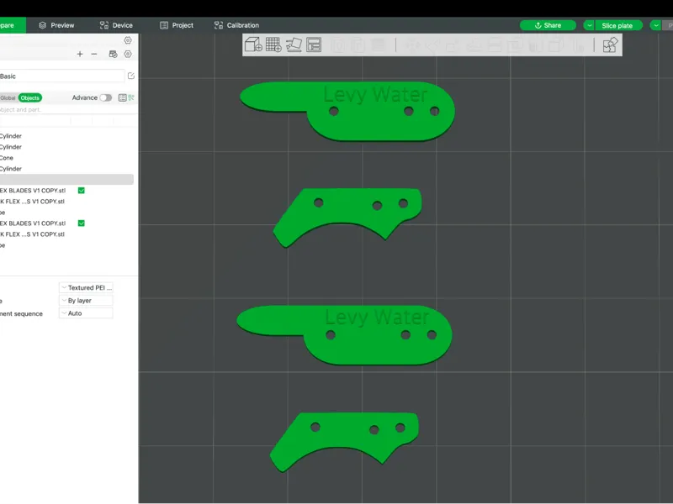Select the Cone row in the object list
673x504 pixels.
point(66,158)
